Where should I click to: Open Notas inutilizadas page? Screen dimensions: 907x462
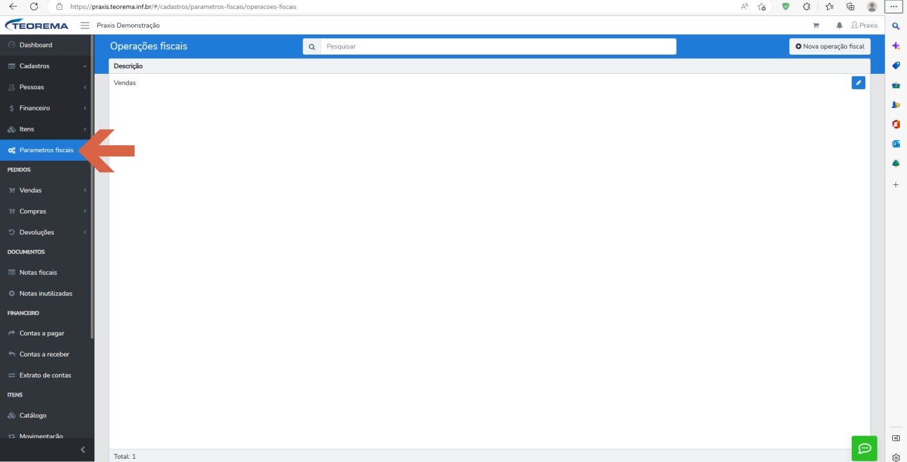coord(46,294)
